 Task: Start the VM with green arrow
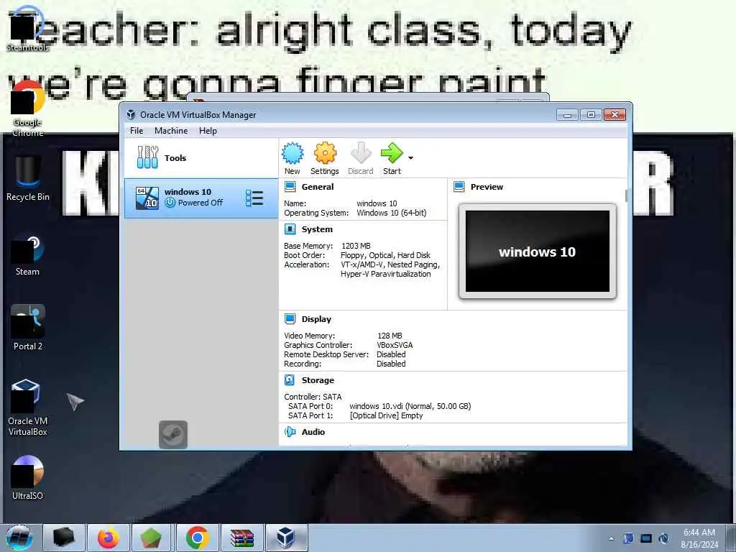click(x=392, y=159)
